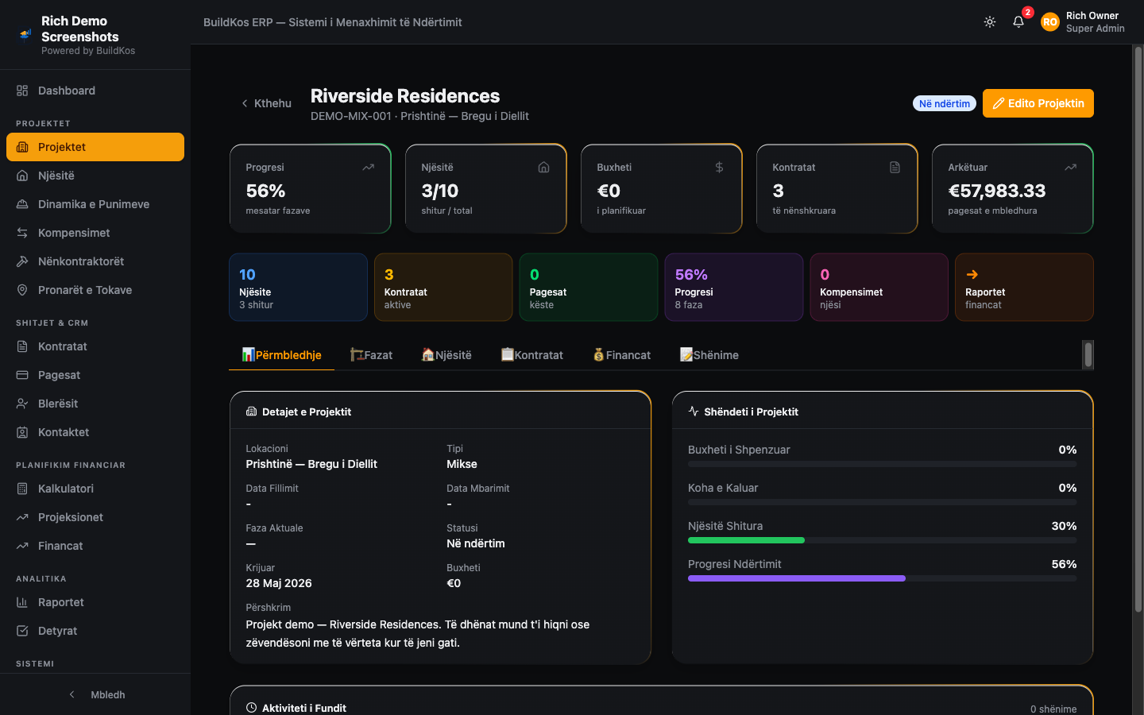Select the Dinamika e Punimeve icon
The image size is (1144, 715).
22,204
